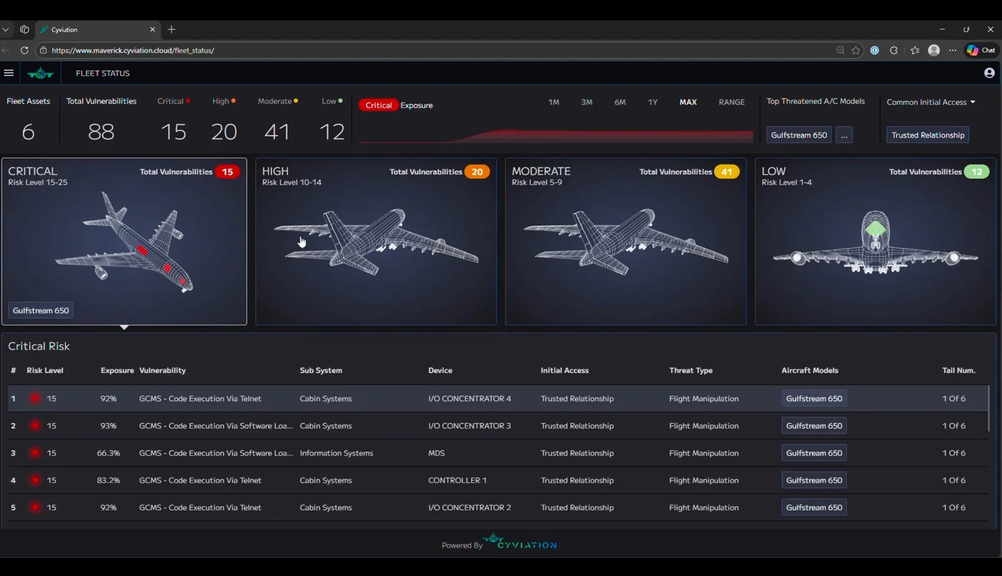Image resolution: width=1002 pixels, height=576 pixels.
Task: Click the Fleet Assets count 6
Action: 28,131
